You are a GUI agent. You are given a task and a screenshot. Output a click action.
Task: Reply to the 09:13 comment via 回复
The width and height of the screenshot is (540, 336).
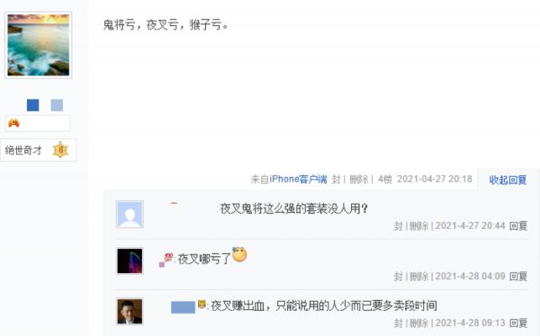518,323
